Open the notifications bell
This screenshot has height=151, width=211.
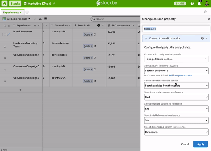tap(199, 4)
